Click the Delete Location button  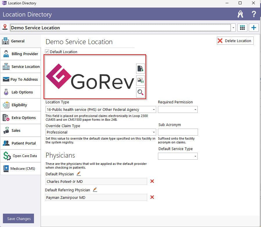click(235, 41)
